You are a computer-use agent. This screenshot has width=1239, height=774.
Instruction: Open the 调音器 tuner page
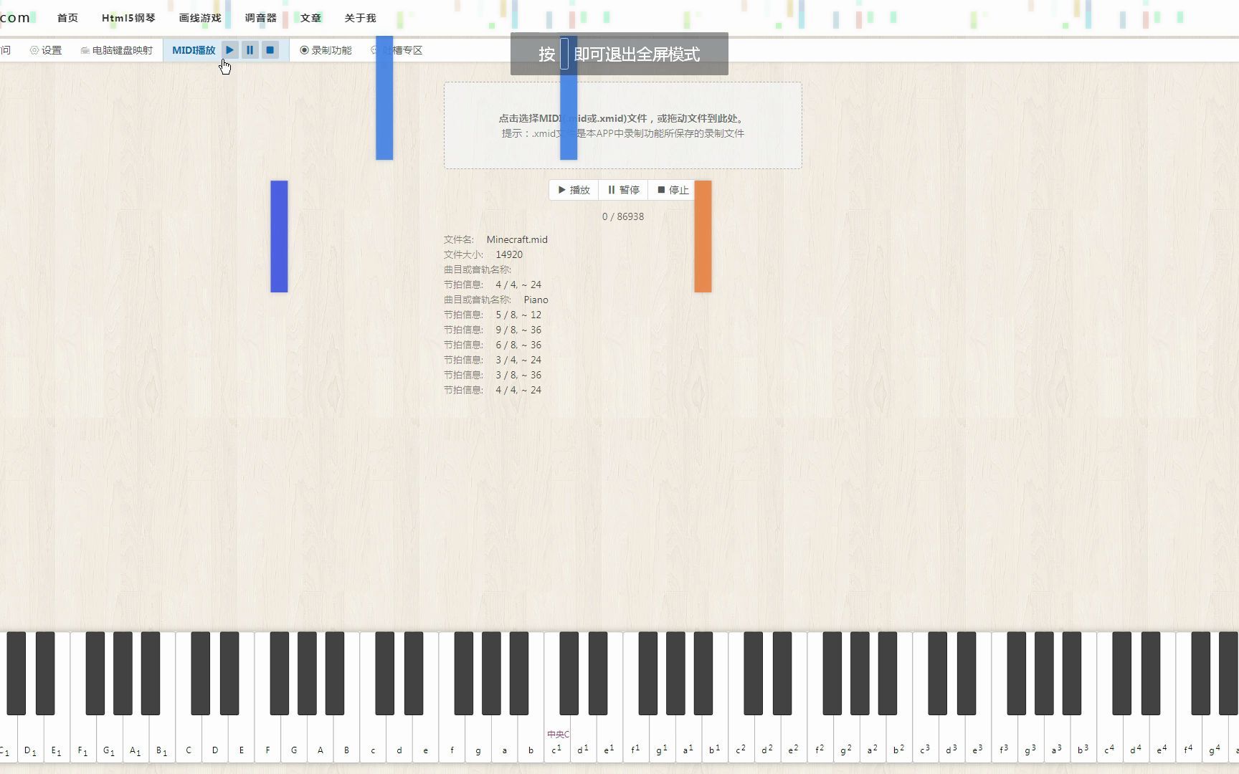pos(261,18)
